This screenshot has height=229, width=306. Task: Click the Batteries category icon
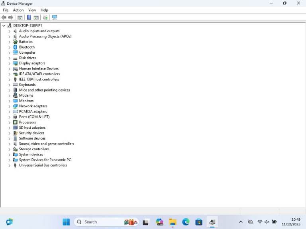[15, 42]
